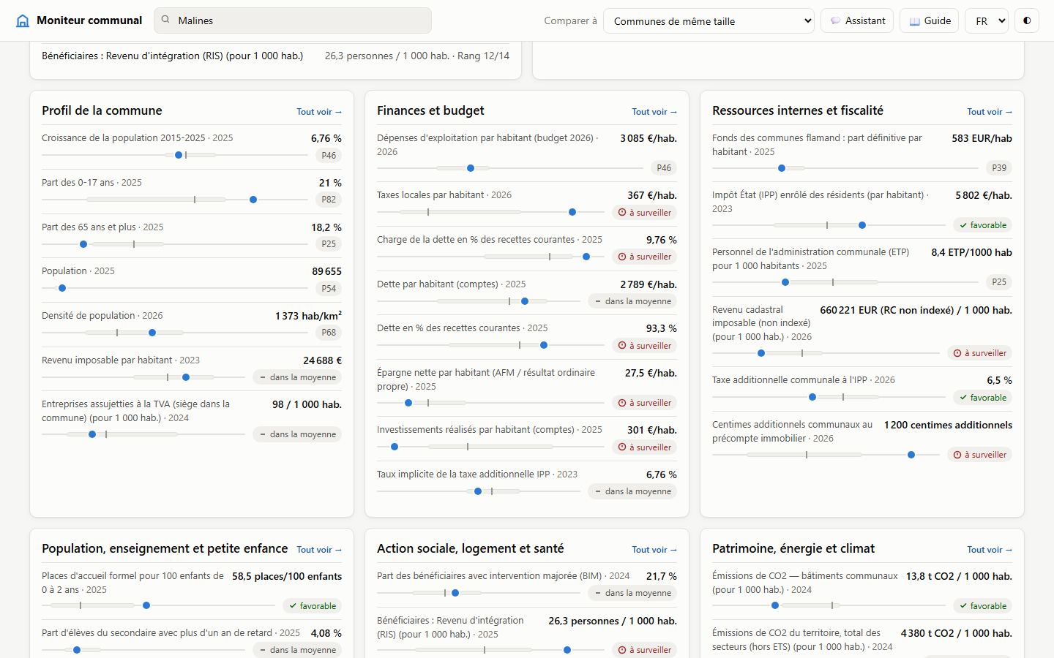Open 'Tout voir' for Ressources internes et fiscalité

990,112
